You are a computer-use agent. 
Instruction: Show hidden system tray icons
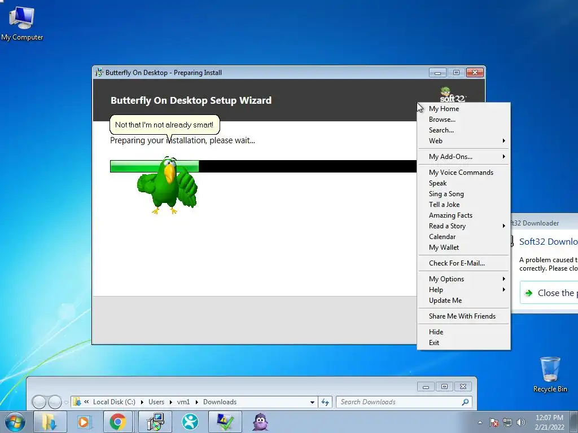pos(480,422)
